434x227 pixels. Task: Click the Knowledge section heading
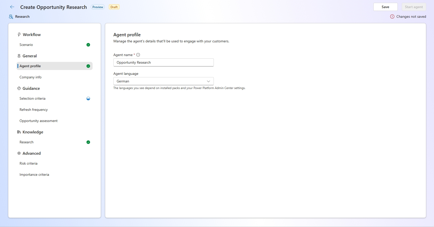(x=33, y=132)
